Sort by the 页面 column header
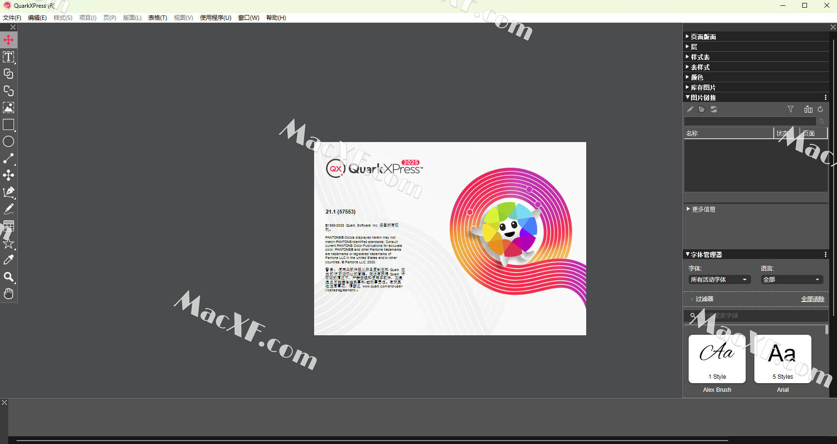 pyautogui.click(x=814, y=133)
